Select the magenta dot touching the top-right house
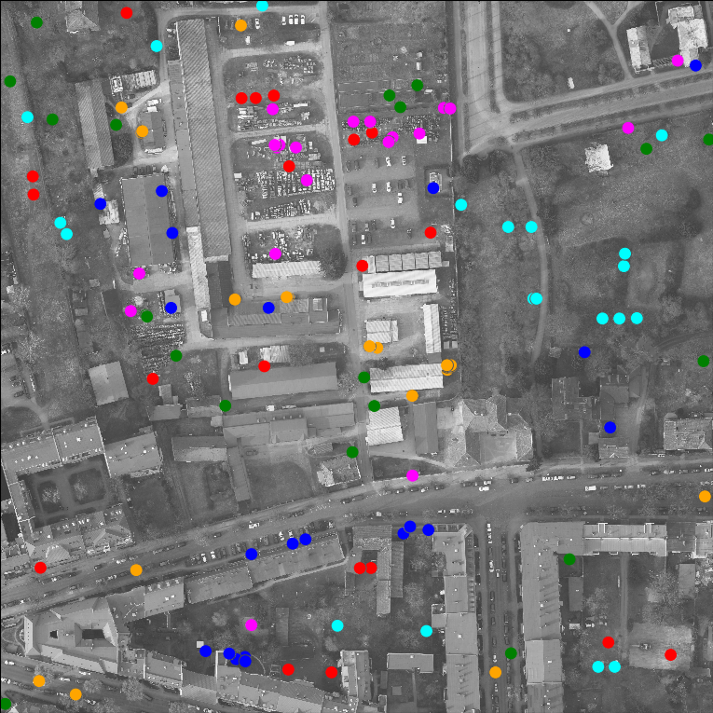 pos(678,61)
